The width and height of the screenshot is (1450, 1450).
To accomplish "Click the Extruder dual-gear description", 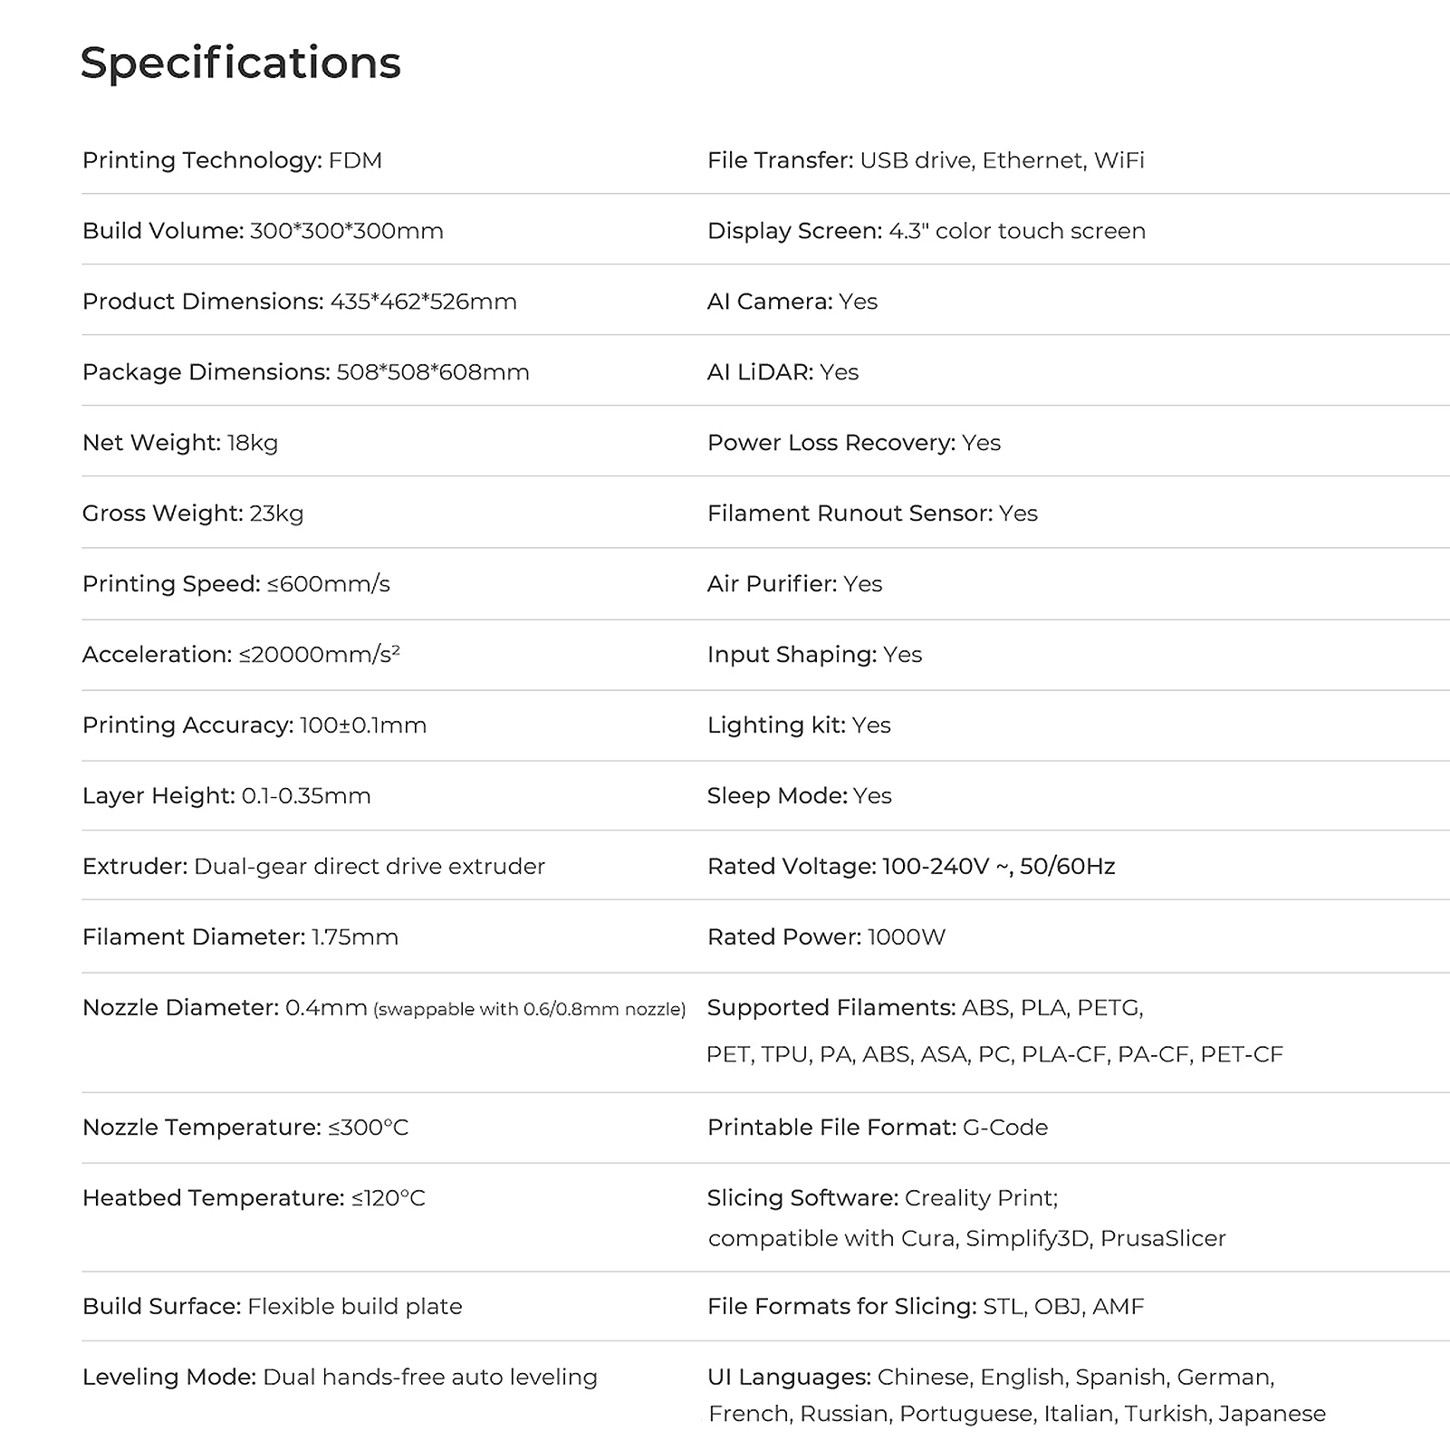I will [313, 867].
